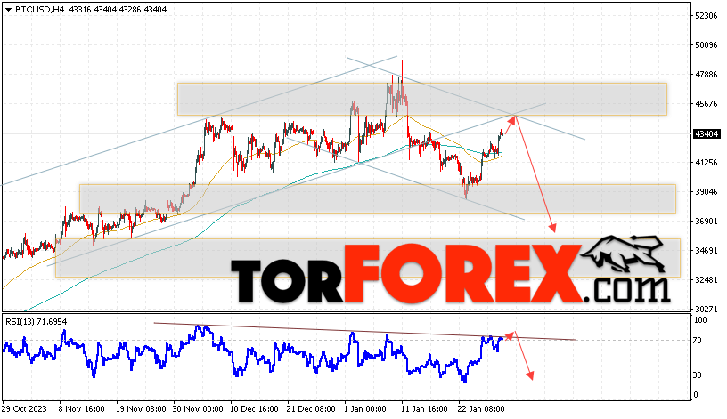
Task: Select the 8 Nov 16:00 date label
Action: 82,409
